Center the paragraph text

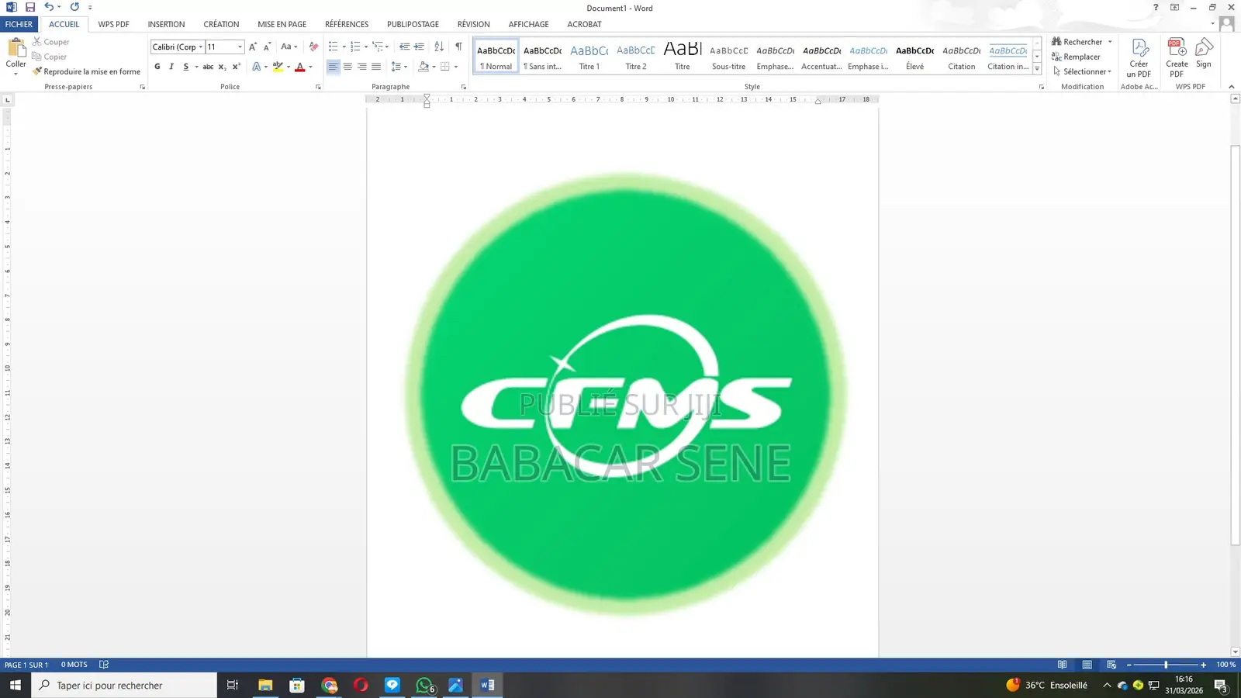click(x=347, y=67)
